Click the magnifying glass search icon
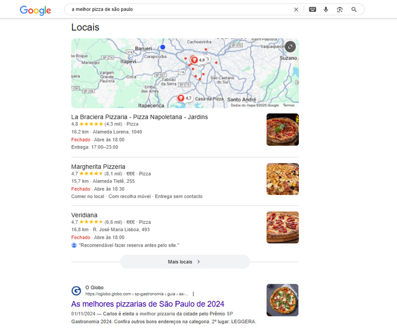 pos(354,9)
